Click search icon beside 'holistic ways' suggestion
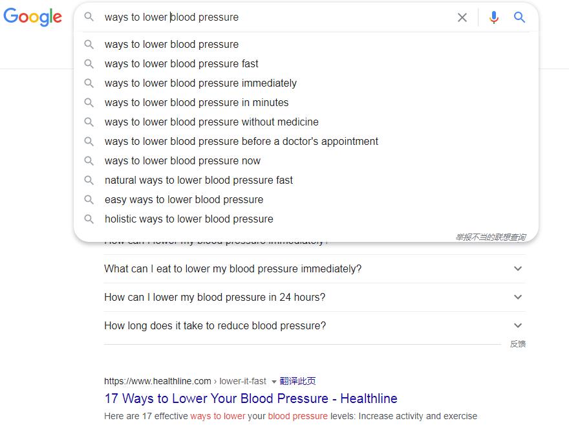This screenshot has height=425, width=569. tap(89, 219)
